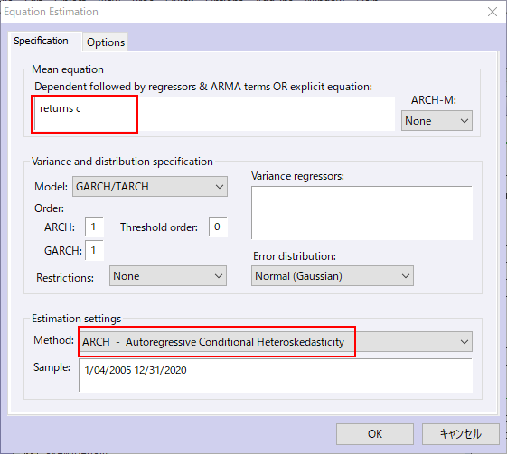The image size is (507, 454).
Task: Click the キャンセル cancel button
Action: 460,434
